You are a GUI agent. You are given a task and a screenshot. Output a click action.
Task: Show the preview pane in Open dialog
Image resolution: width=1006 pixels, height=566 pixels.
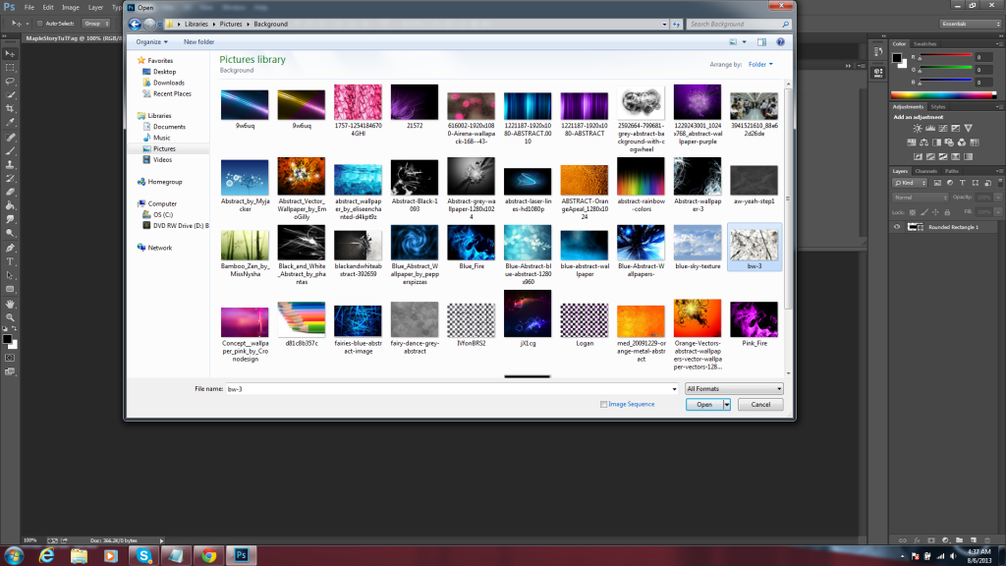point(761,41)
